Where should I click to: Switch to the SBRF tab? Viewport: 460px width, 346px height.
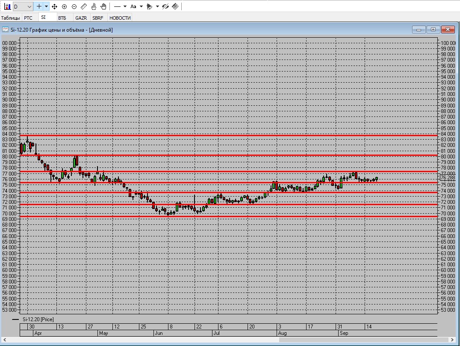[x=98, y=18]
